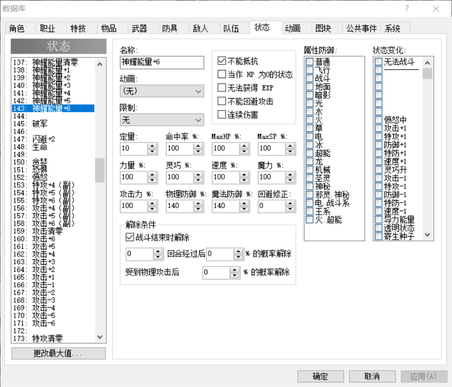
Task: Click the 名称 text field
Action: 162,62
